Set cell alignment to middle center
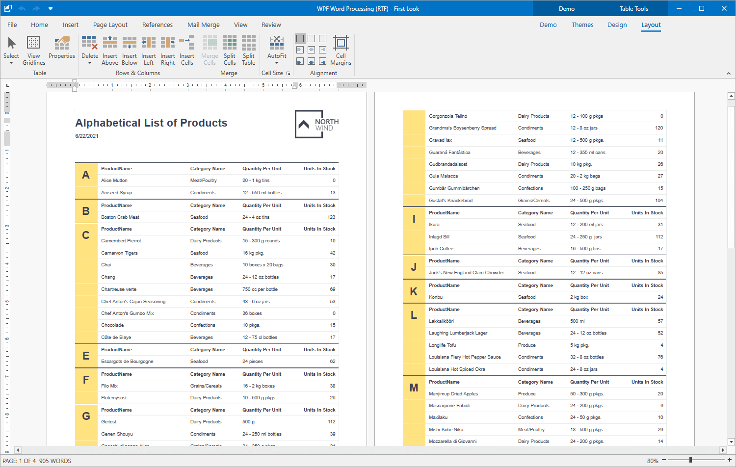 [311, 50]
